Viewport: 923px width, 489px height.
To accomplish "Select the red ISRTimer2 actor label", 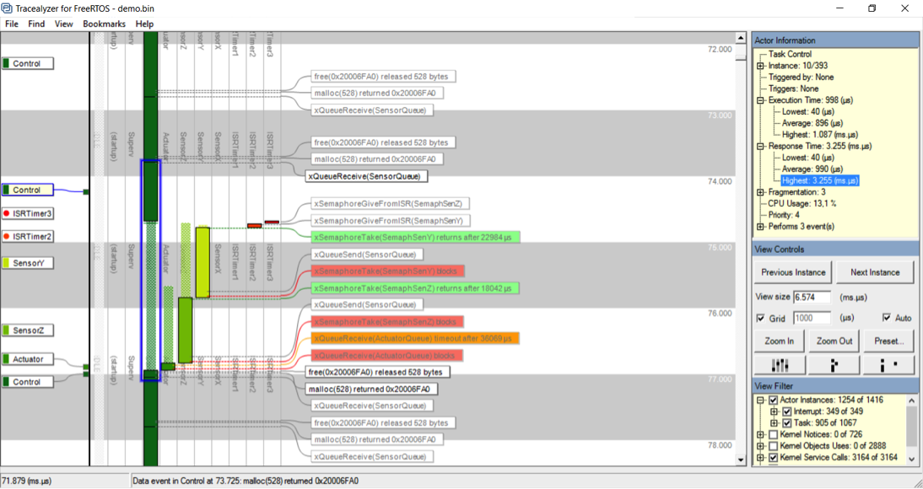I will 27,237.
